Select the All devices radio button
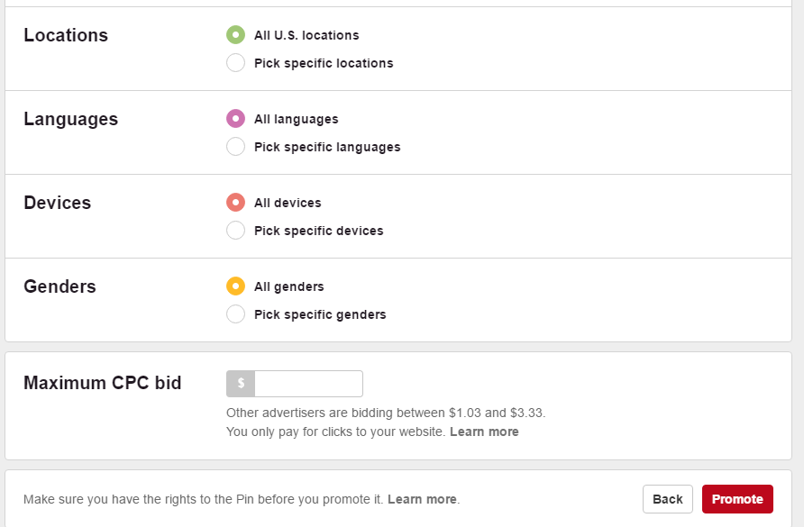The height and width of the screenshot is (527, 804). (x=235, y=203)
